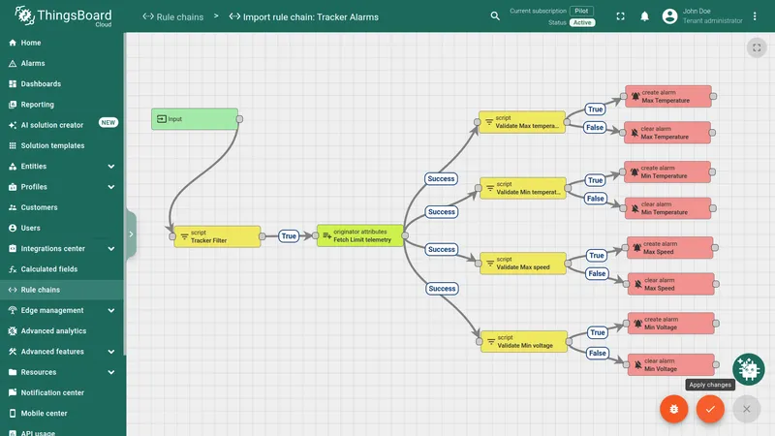Select the create alarm Min Voltage node
775x436 pixels.
[x=670, y=324]
